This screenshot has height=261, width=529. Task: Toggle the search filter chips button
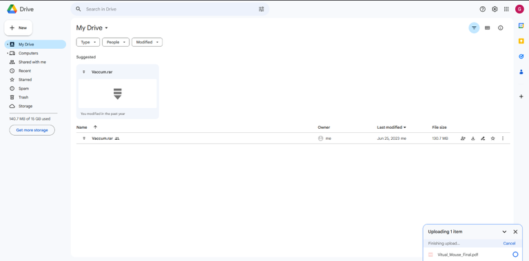[474, 28]
